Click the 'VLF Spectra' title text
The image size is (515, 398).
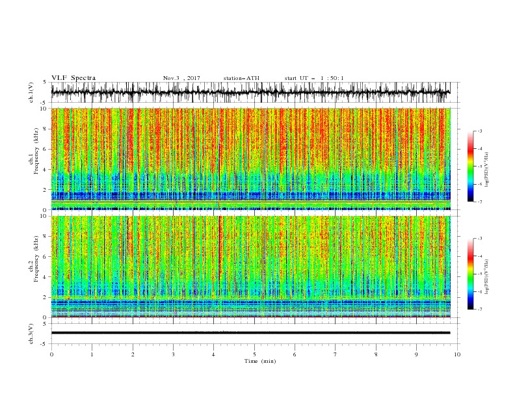click(73, 78)
